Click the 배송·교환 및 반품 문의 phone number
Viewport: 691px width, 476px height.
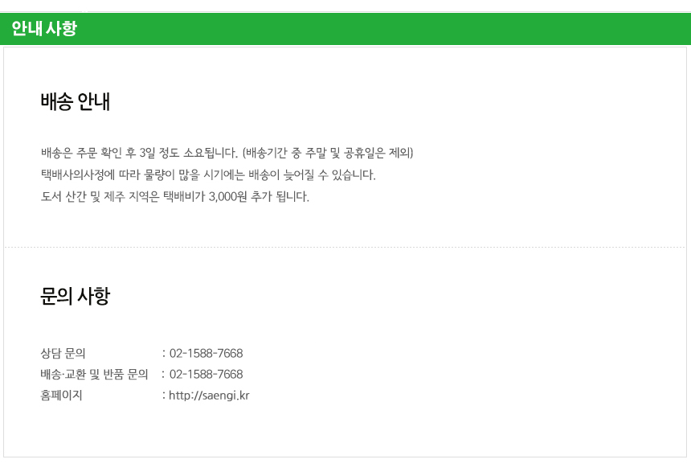point(206,375)
